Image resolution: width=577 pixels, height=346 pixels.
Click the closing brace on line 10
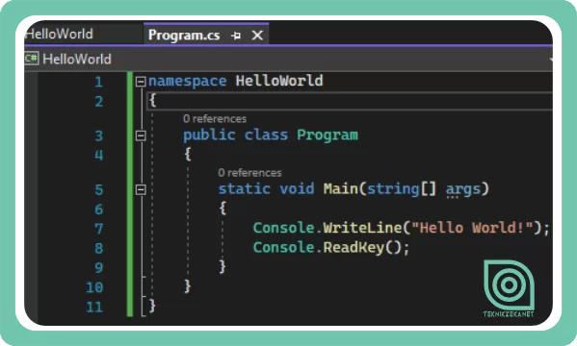click(x=187, y=285)
